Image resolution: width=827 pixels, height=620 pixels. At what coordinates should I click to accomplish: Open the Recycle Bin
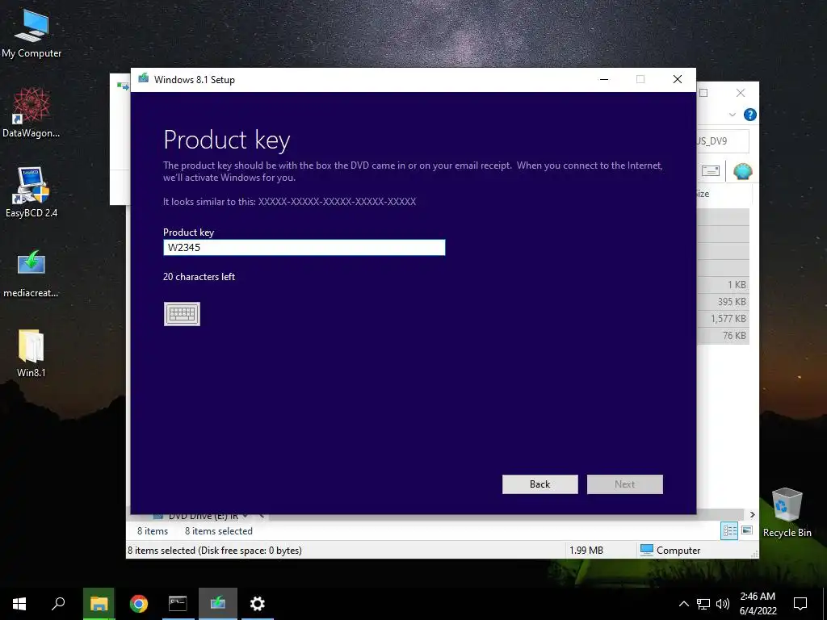(787, 512)
